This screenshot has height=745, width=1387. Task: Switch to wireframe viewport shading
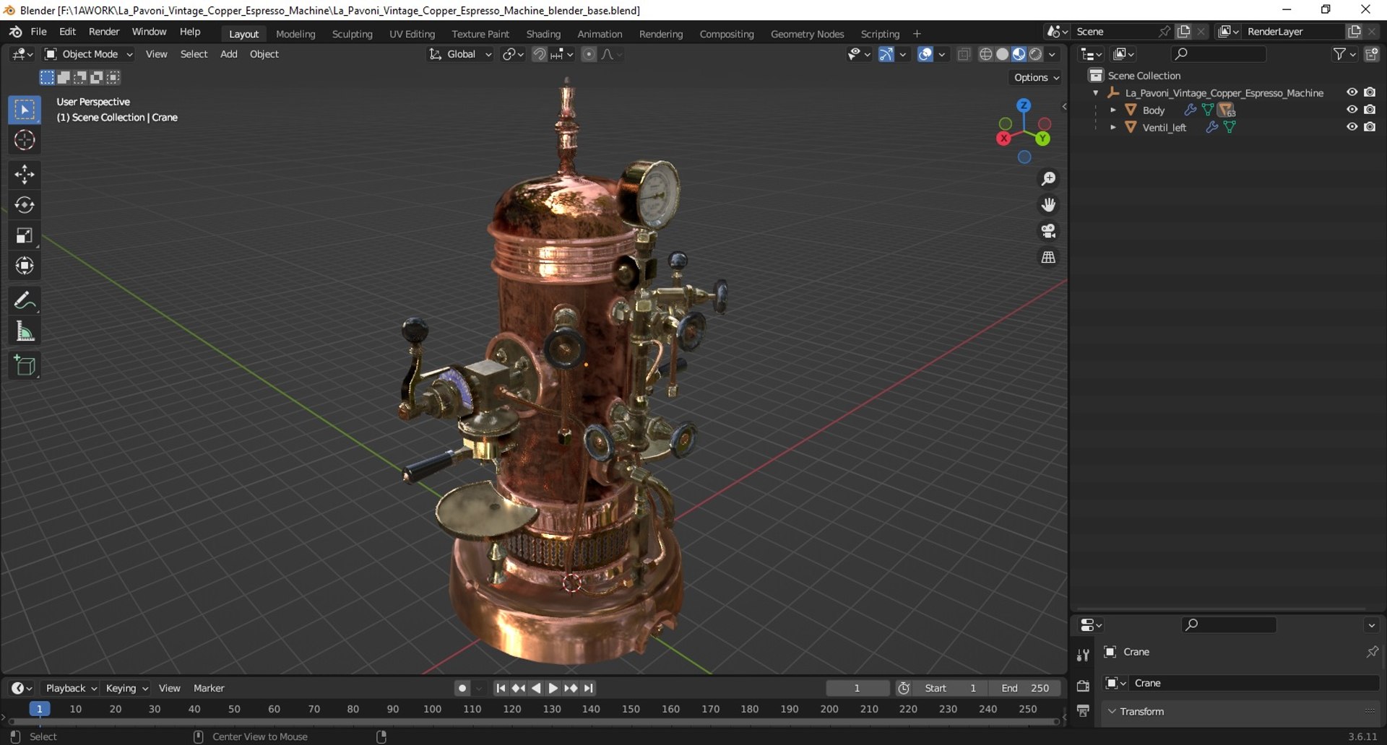point(985,54)
